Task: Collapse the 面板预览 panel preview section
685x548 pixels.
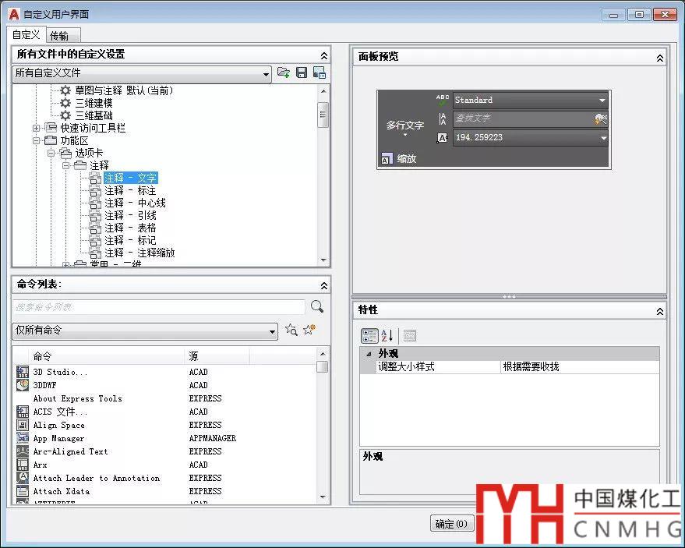Action: pyautogui.click(x=659, y=58)
